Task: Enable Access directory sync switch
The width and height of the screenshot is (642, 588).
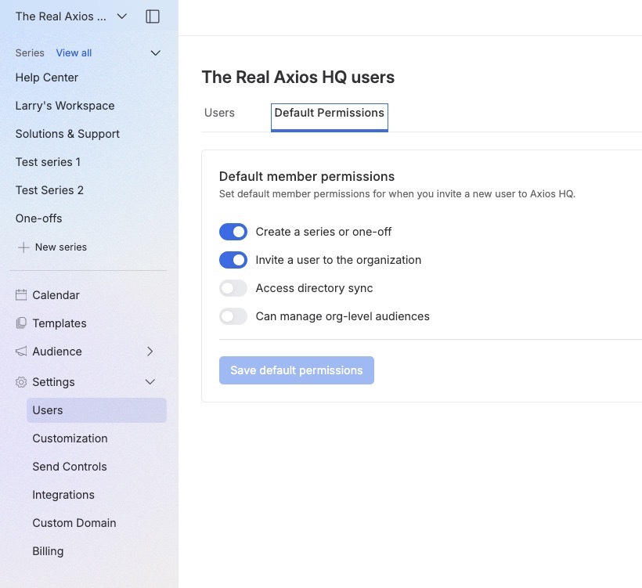Action: coord(233,288)
